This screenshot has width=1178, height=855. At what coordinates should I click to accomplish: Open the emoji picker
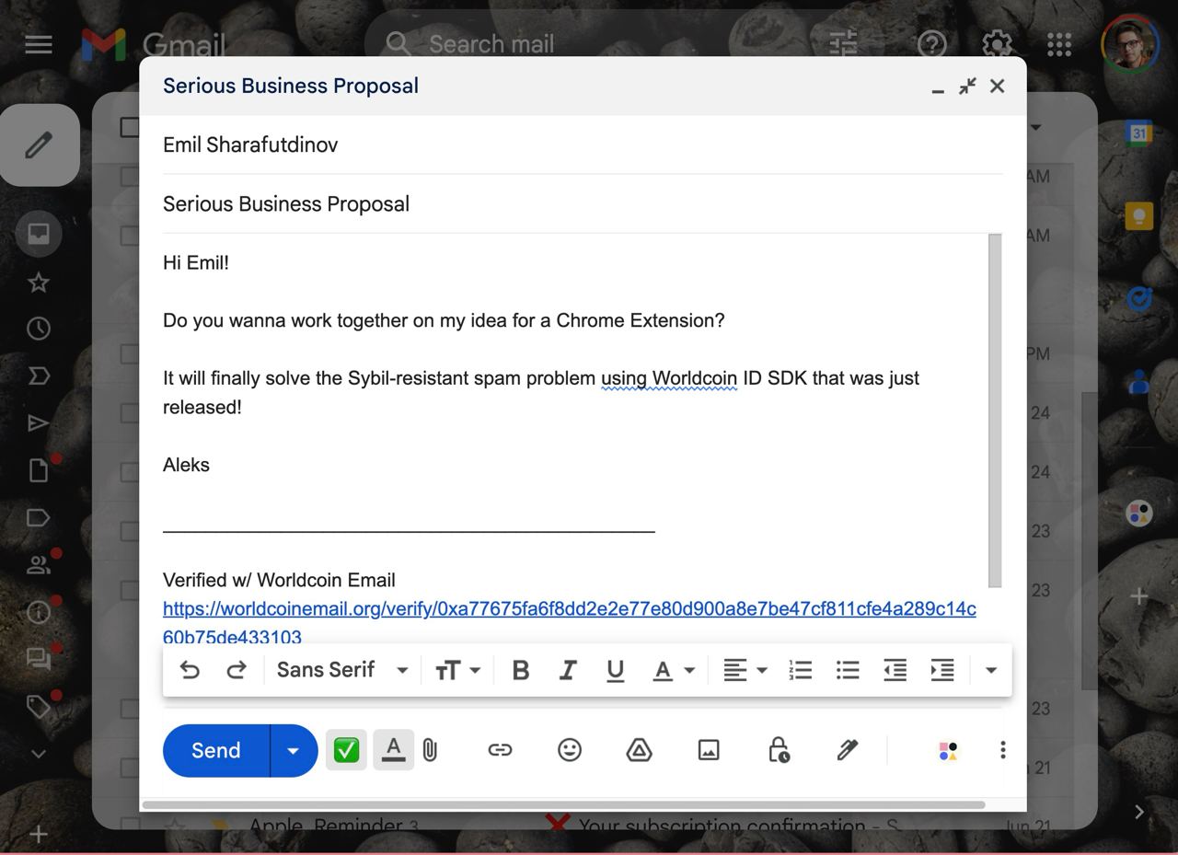(x=570, y=750)
